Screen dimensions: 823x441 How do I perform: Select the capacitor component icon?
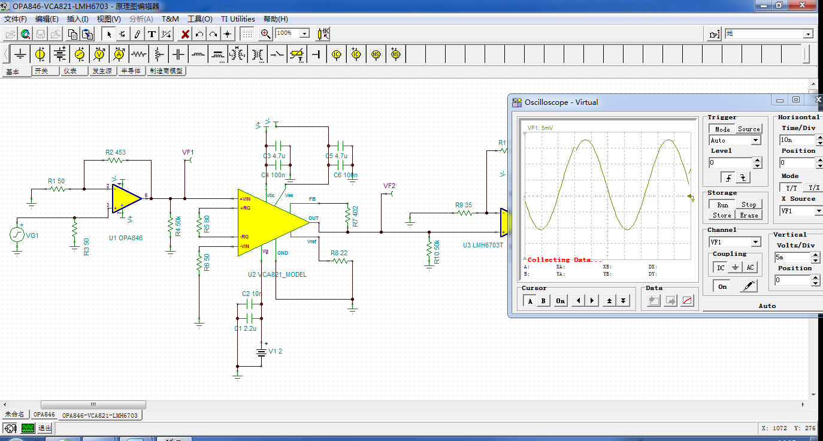[x=178, y=55]
